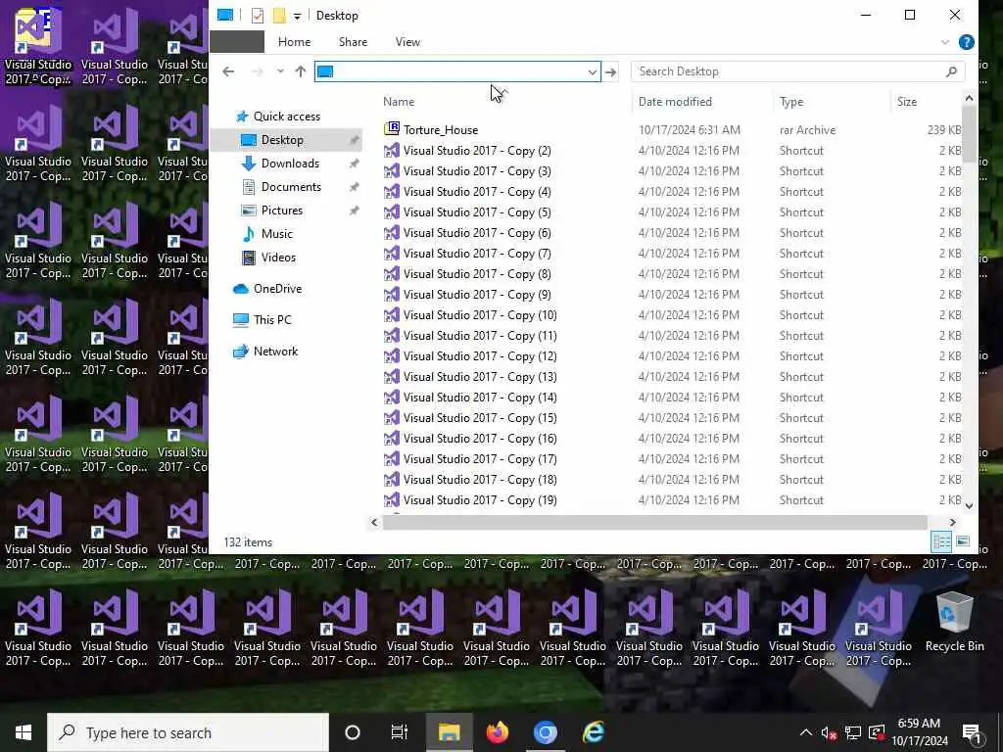This screenshot has height=752, width=1003.
Task: Select This PC in the navigation pane
Action: (x=272, y=320)
